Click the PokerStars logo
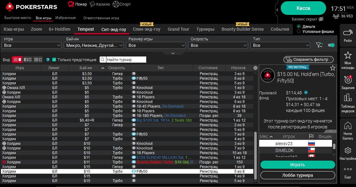Screen dimensions: 356x187 coord(31,7)
